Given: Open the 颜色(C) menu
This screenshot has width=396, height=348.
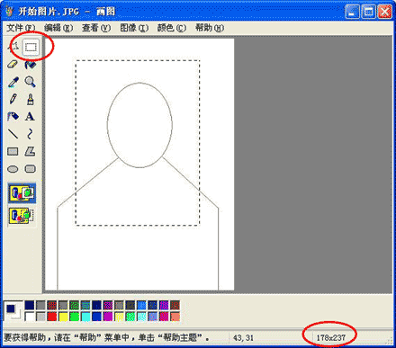Looking at the screenshot, I should tap(172, 28).
